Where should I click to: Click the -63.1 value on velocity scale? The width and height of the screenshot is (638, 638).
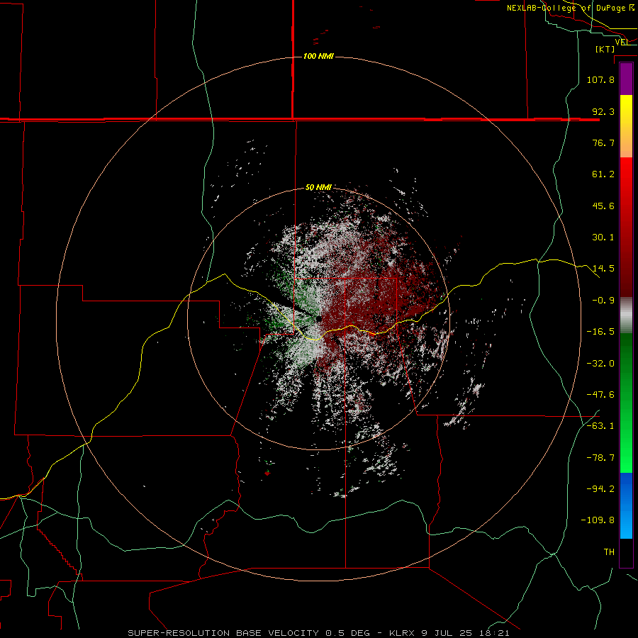pos(600,426)
